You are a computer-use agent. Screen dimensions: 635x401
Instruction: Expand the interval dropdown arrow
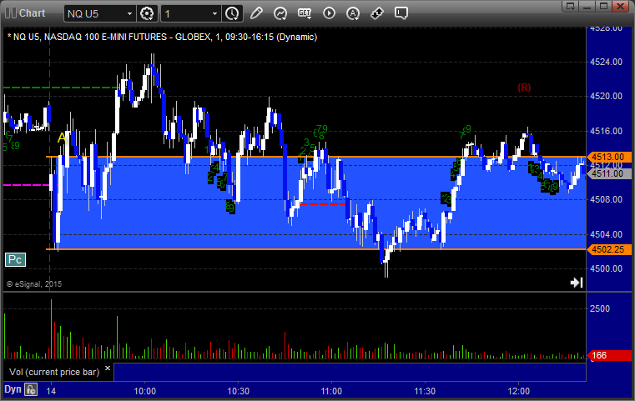[x=214, y=14]
